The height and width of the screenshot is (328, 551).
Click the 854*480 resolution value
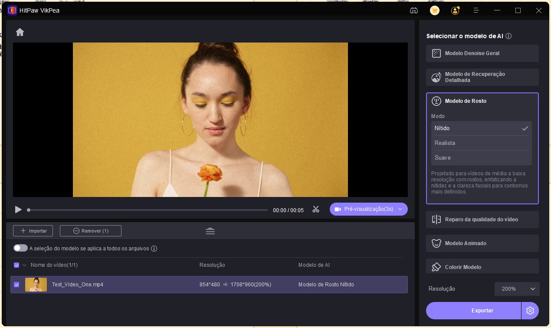210,285
